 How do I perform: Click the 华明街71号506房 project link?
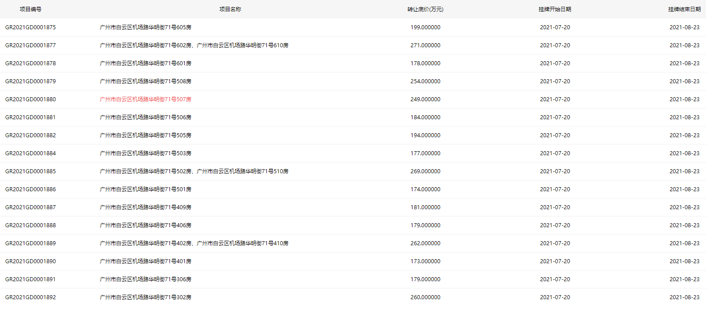click(x=145, y=117)
